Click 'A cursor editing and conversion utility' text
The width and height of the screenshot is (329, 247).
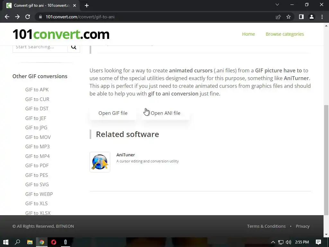(147, 161)
